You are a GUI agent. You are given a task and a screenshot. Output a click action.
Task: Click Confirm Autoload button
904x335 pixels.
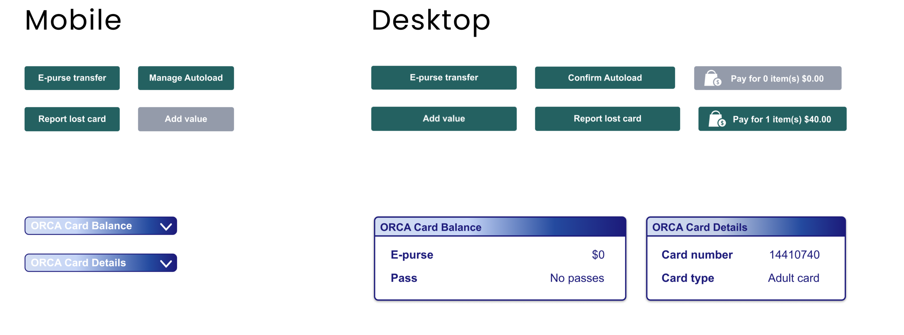(x=605, y=78)
